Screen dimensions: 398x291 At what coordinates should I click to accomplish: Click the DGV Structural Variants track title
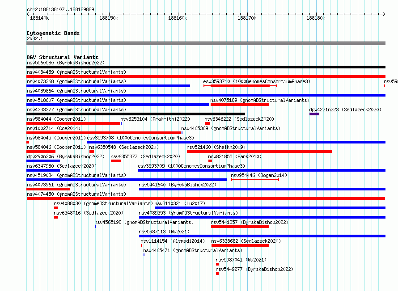[x=63, y=57]
